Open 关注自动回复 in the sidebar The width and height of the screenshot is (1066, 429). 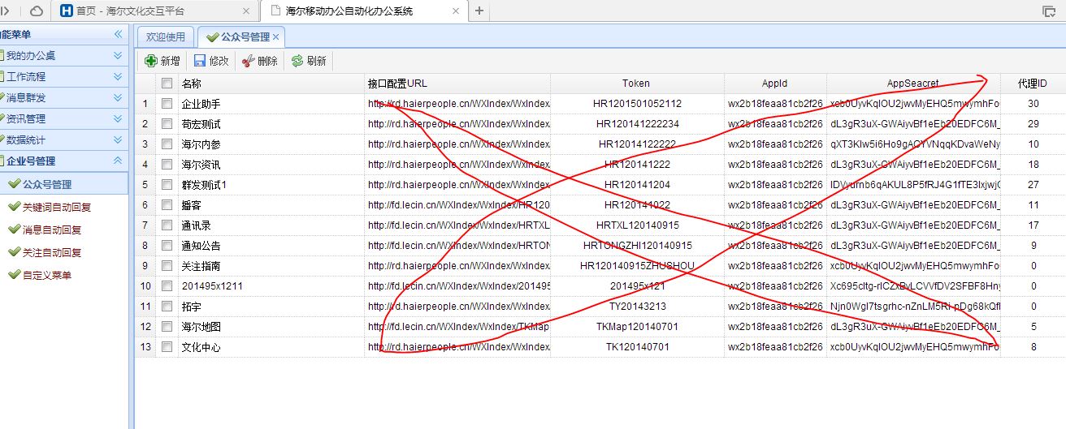click(x=52, y=252)
